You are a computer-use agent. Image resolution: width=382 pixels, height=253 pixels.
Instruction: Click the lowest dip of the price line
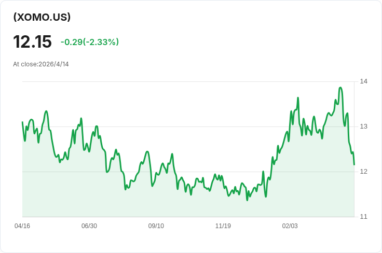pos(247,200)
